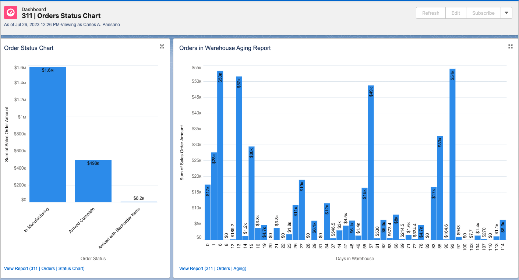
Task: Click Edit to modify the dashboard
Action: [x=455, y=13]
